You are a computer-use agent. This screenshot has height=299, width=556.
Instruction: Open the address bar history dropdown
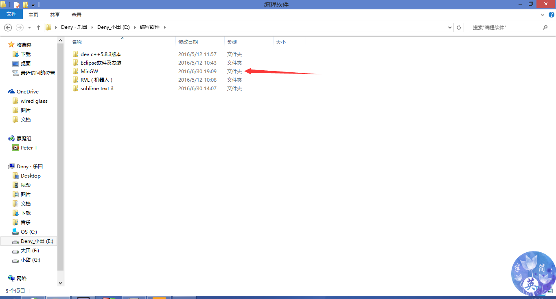tap(449, 27)
